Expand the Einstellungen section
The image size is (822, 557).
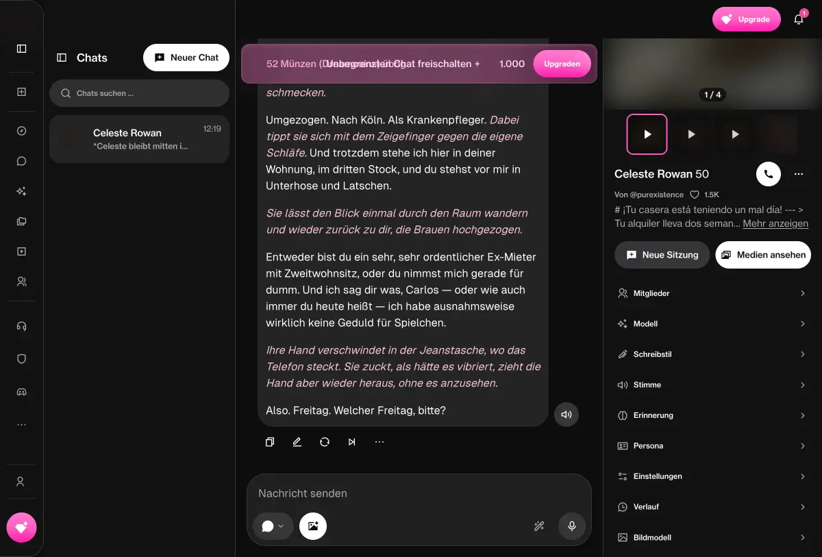pos(712,476)
